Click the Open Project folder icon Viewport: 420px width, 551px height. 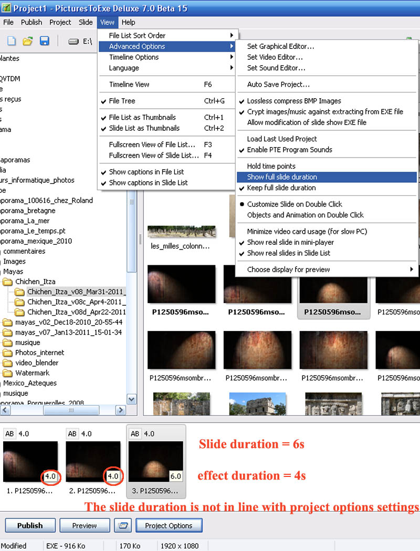pyautogui.click(x=28, y=41)
